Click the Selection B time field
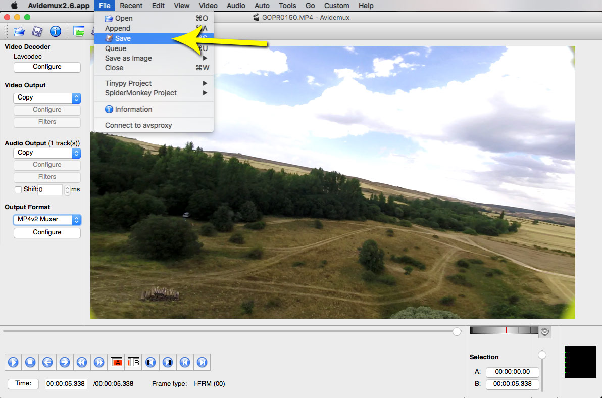This screenshot has height=398, width=602. click(x=512, y=384)
